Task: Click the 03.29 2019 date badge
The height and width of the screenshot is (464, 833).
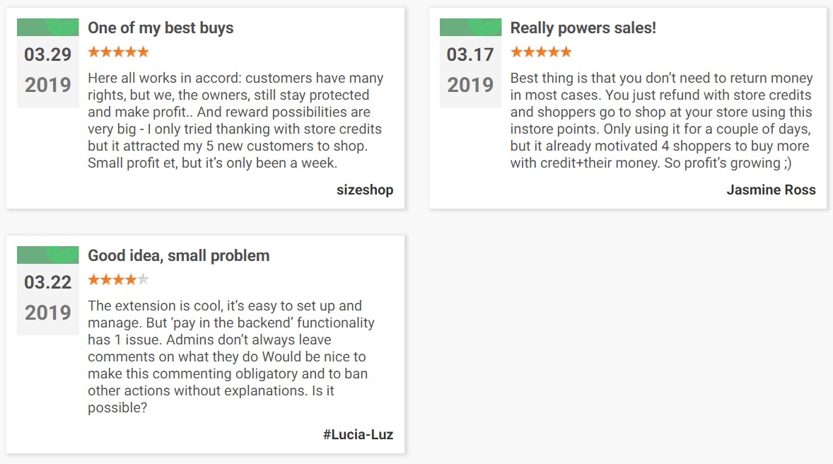Action: (47, 70)
